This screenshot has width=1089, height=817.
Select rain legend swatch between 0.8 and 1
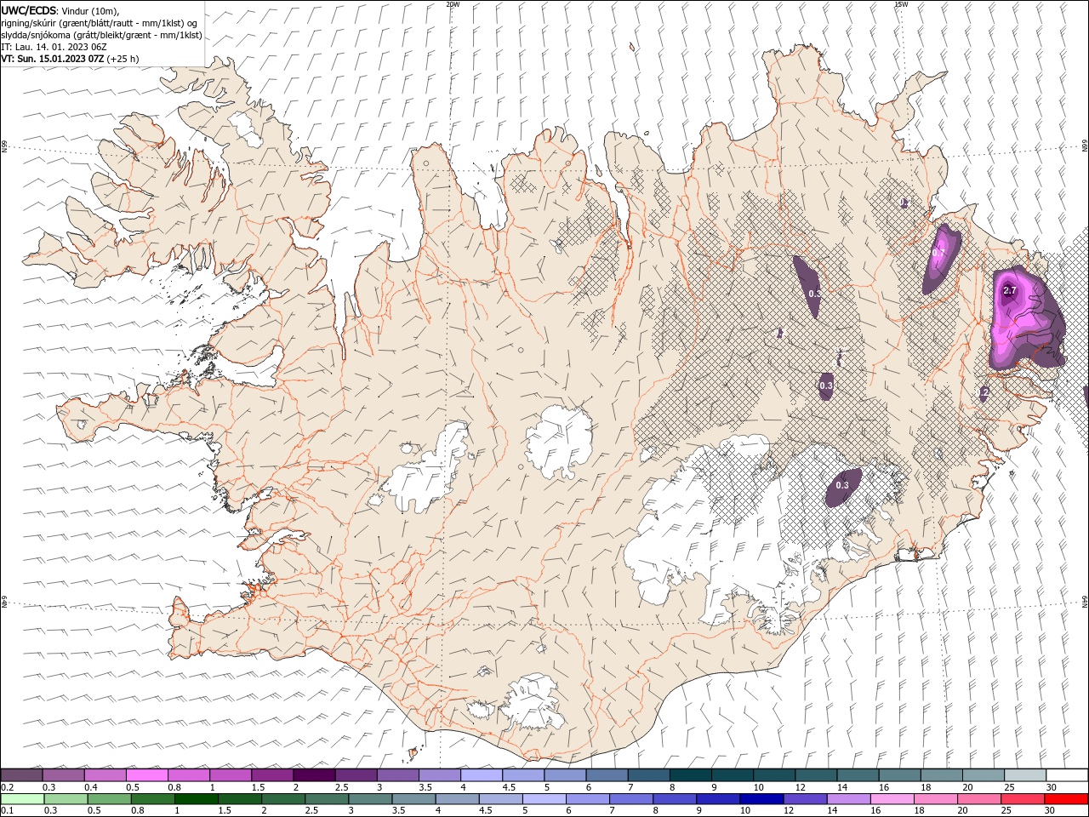[152, 799]
